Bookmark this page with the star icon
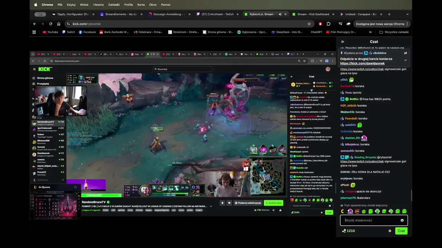Screen dimensions: 442x248 309,24
